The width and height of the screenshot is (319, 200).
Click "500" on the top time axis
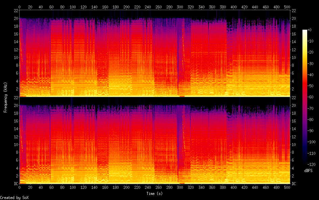tap(287, 7)
